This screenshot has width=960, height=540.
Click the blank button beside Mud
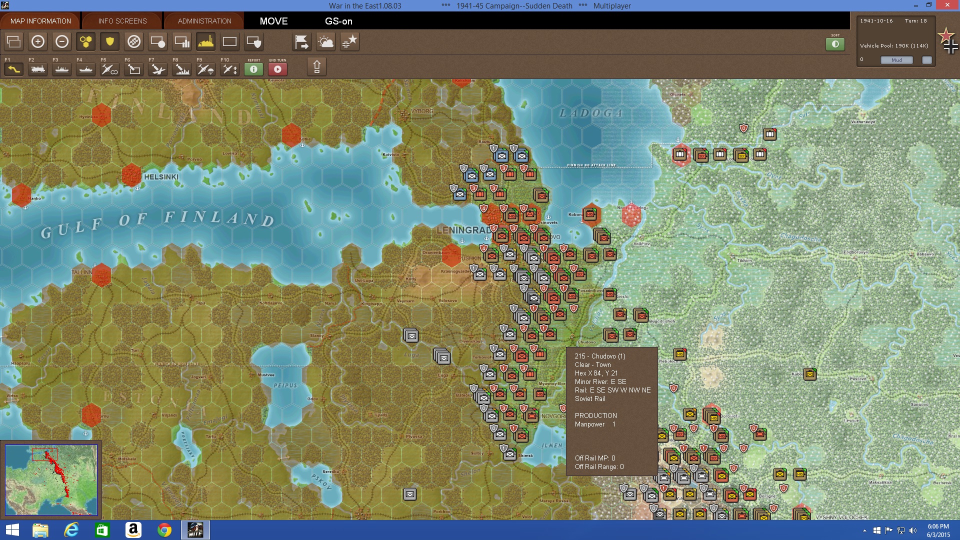[927, 60]
